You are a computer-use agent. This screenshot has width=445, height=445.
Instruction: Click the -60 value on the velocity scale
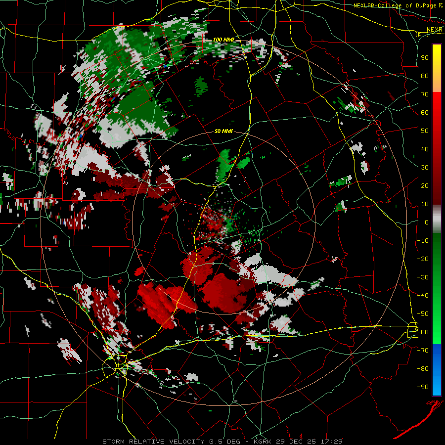[423, 332]
